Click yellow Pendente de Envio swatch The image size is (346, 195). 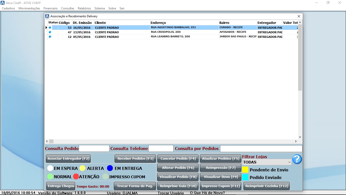(x=245, y=170)
